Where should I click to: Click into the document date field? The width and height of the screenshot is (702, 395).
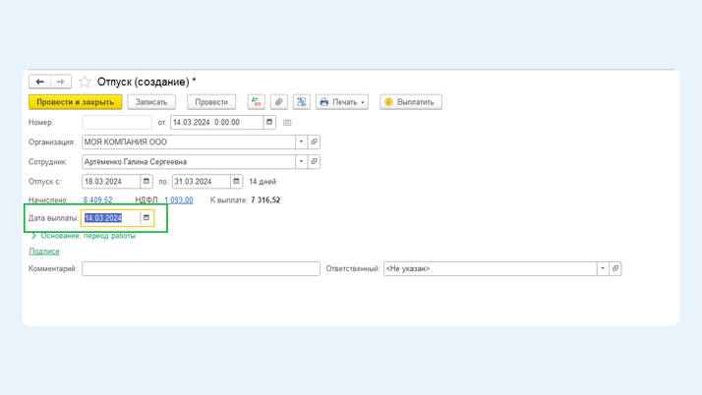[x=217, y=122]
